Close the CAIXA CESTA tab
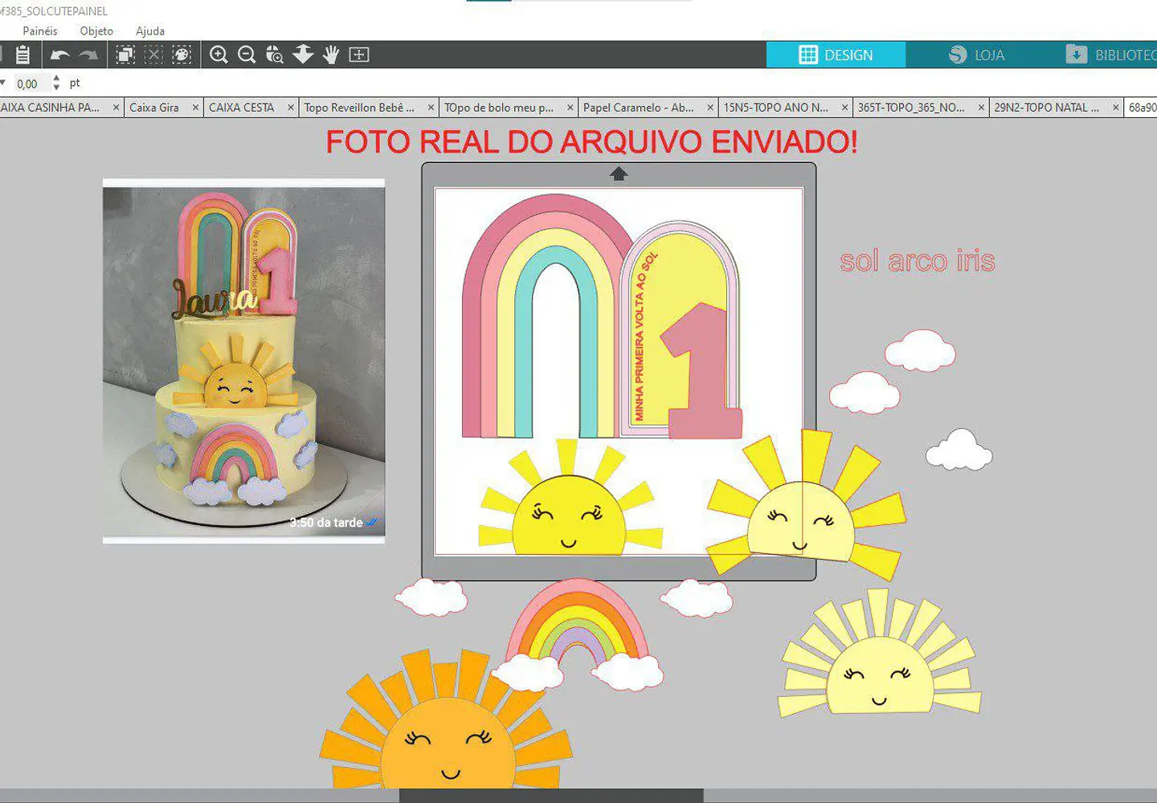1157x803 pixels. pos(291,108)
